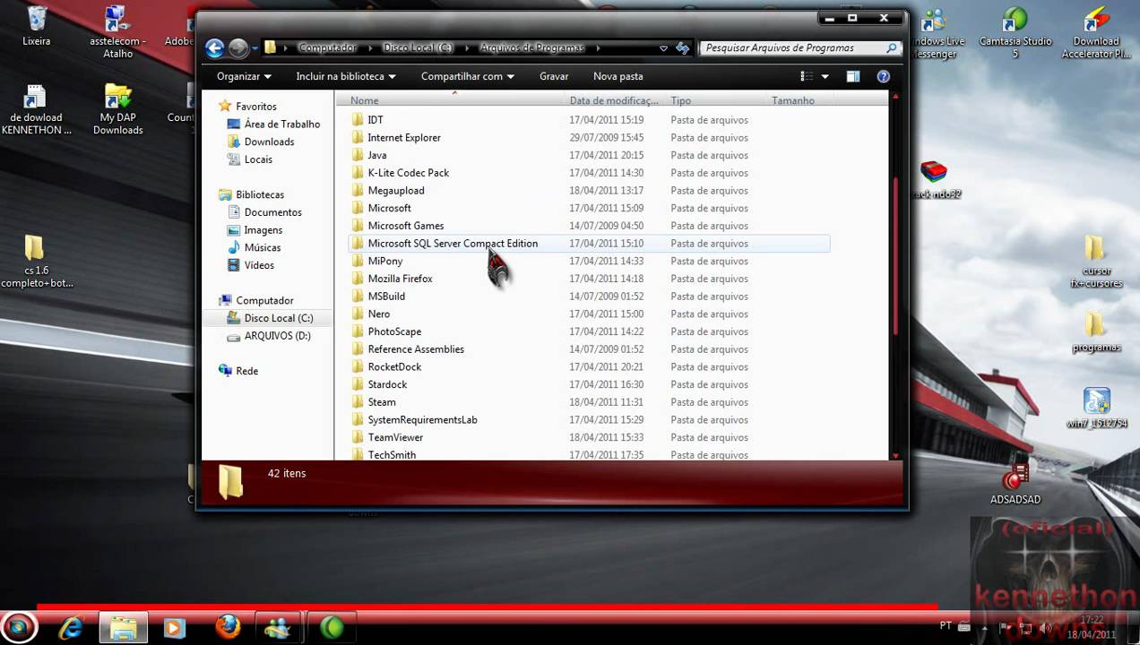This screenshot has height=645, width=1140.
Task: Click the Back navigation arrow in Explorer
Action: (x=214, y=48)
